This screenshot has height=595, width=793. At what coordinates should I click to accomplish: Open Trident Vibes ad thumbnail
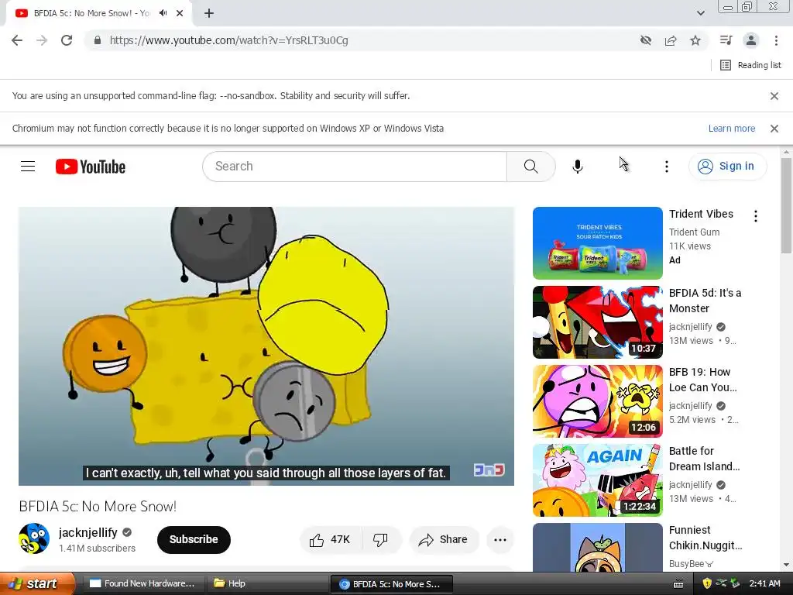pyautogui.click(x=597, y=242)
